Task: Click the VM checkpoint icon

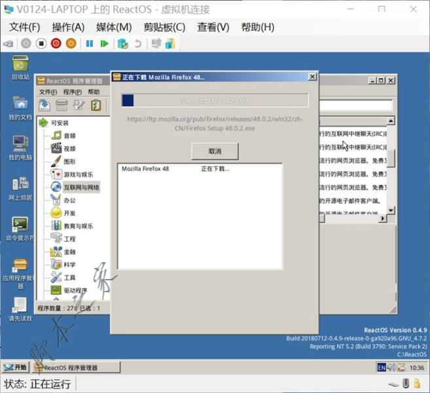Action: point(122,43)
